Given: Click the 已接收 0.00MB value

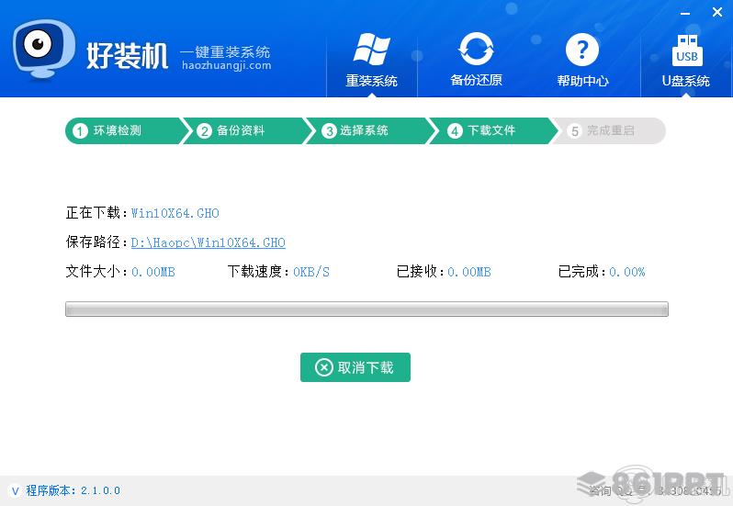Looking at the screenshot, I should tap(469, 272).
